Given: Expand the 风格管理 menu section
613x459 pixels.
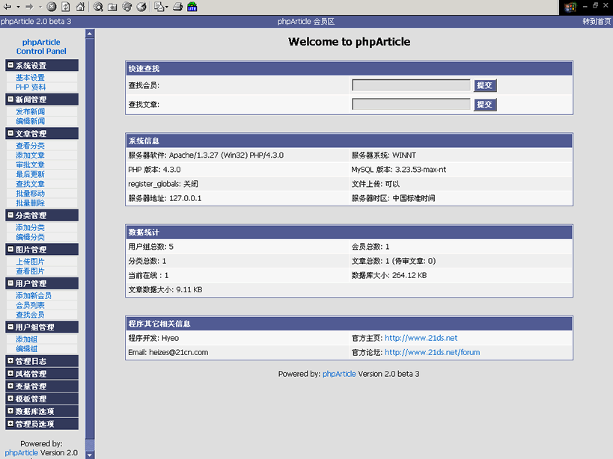Looking at the screenshot, I should 11,374.
